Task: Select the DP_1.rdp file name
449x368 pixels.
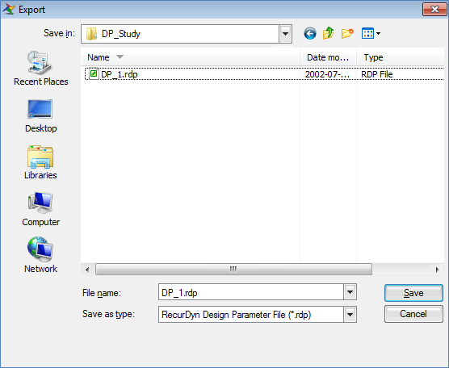Action: (x=120, y=74)
